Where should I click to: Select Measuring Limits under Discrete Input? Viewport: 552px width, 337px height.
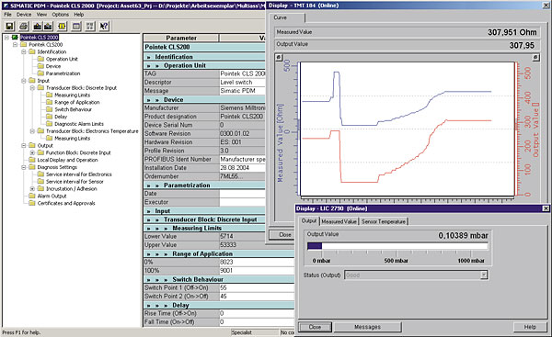click(72, 95)
